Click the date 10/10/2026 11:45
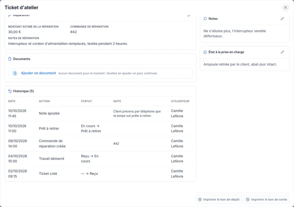Image resolution: width=294 pixels, height=207 pixels. [17, 113]
